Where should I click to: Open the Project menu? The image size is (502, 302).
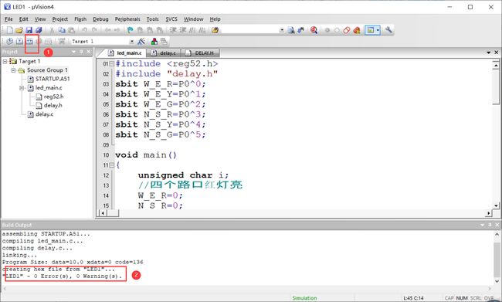(x=60, y=19)
